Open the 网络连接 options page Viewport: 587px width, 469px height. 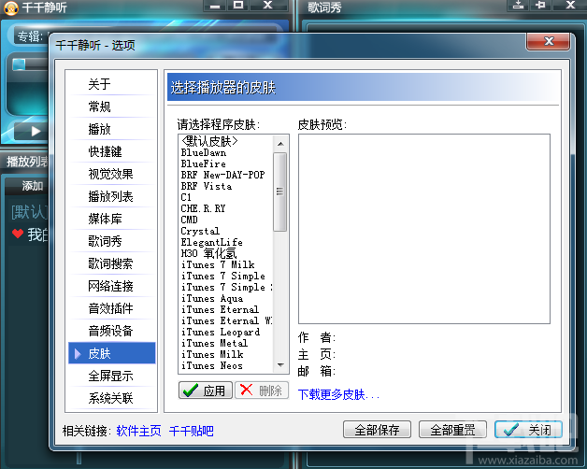[x=111, y=286]
